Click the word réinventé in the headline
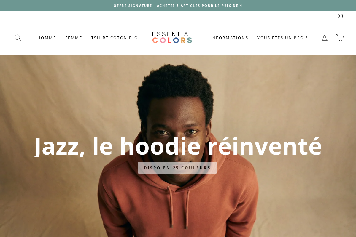The image size is (356, 237). point(265,146)
